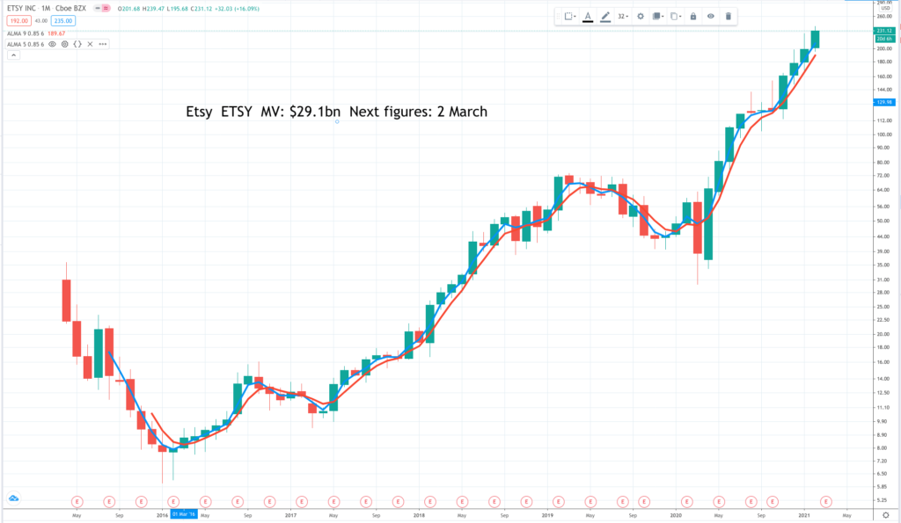
Task: Open chart settings gear at bottom right
Action: pos(886,515)
